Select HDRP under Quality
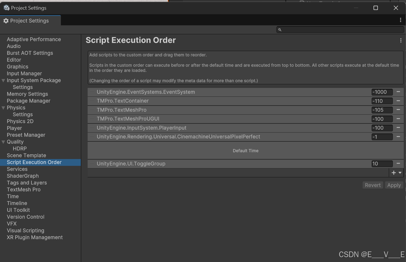This screenshot has height=262, width=406. (20, 148)
